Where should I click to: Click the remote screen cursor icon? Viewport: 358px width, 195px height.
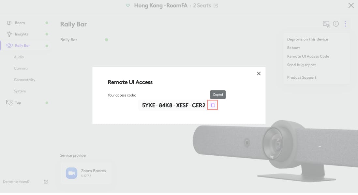[x=326, y=24]
